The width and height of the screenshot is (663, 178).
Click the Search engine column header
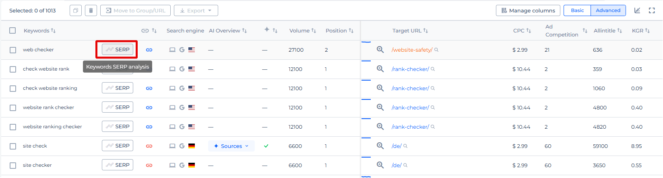pyautogui.click(x=185, y=30)
